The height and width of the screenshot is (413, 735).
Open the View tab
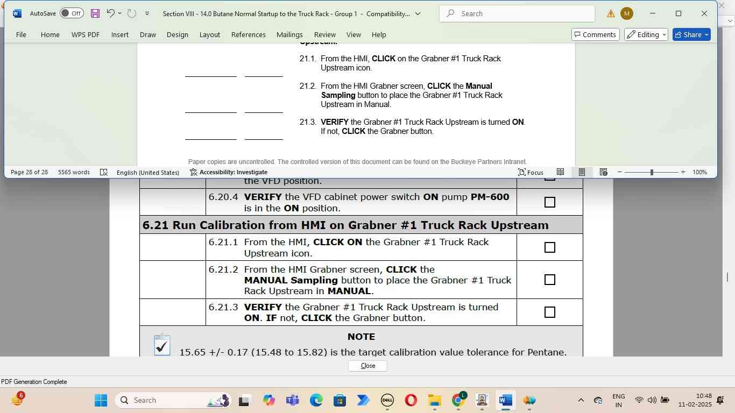click(354, 34)
